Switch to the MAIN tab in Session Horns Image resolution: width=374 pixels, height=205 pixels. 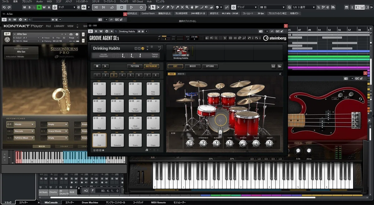[42, 146]
